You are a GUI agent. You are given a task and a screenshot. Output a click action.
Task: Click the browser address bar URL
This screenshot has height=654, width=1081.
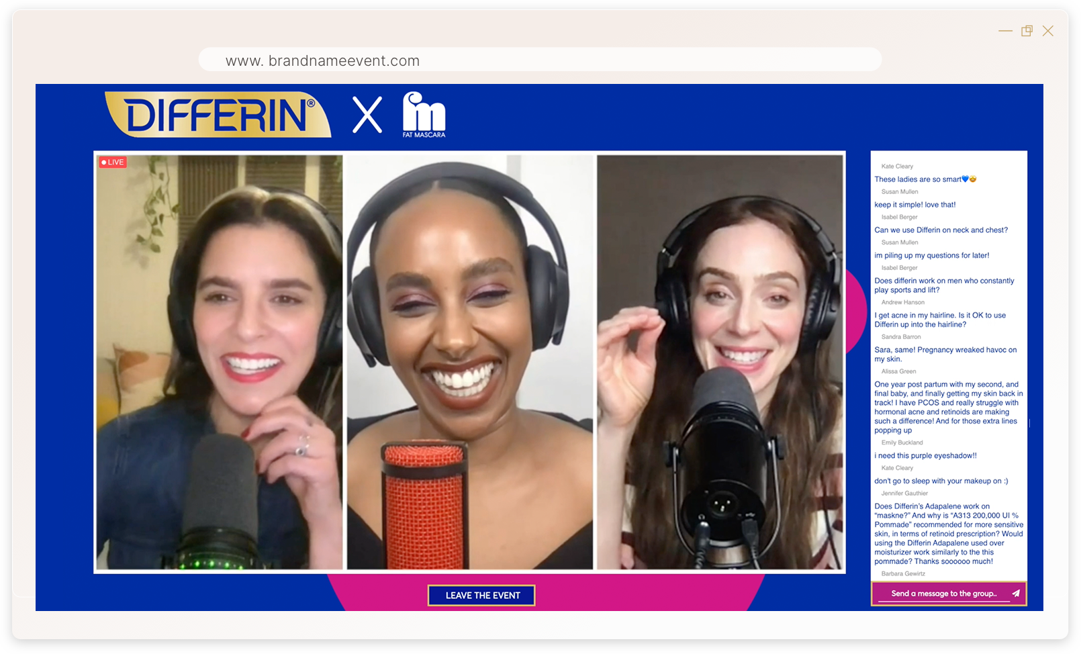click(x=322, y=60)
